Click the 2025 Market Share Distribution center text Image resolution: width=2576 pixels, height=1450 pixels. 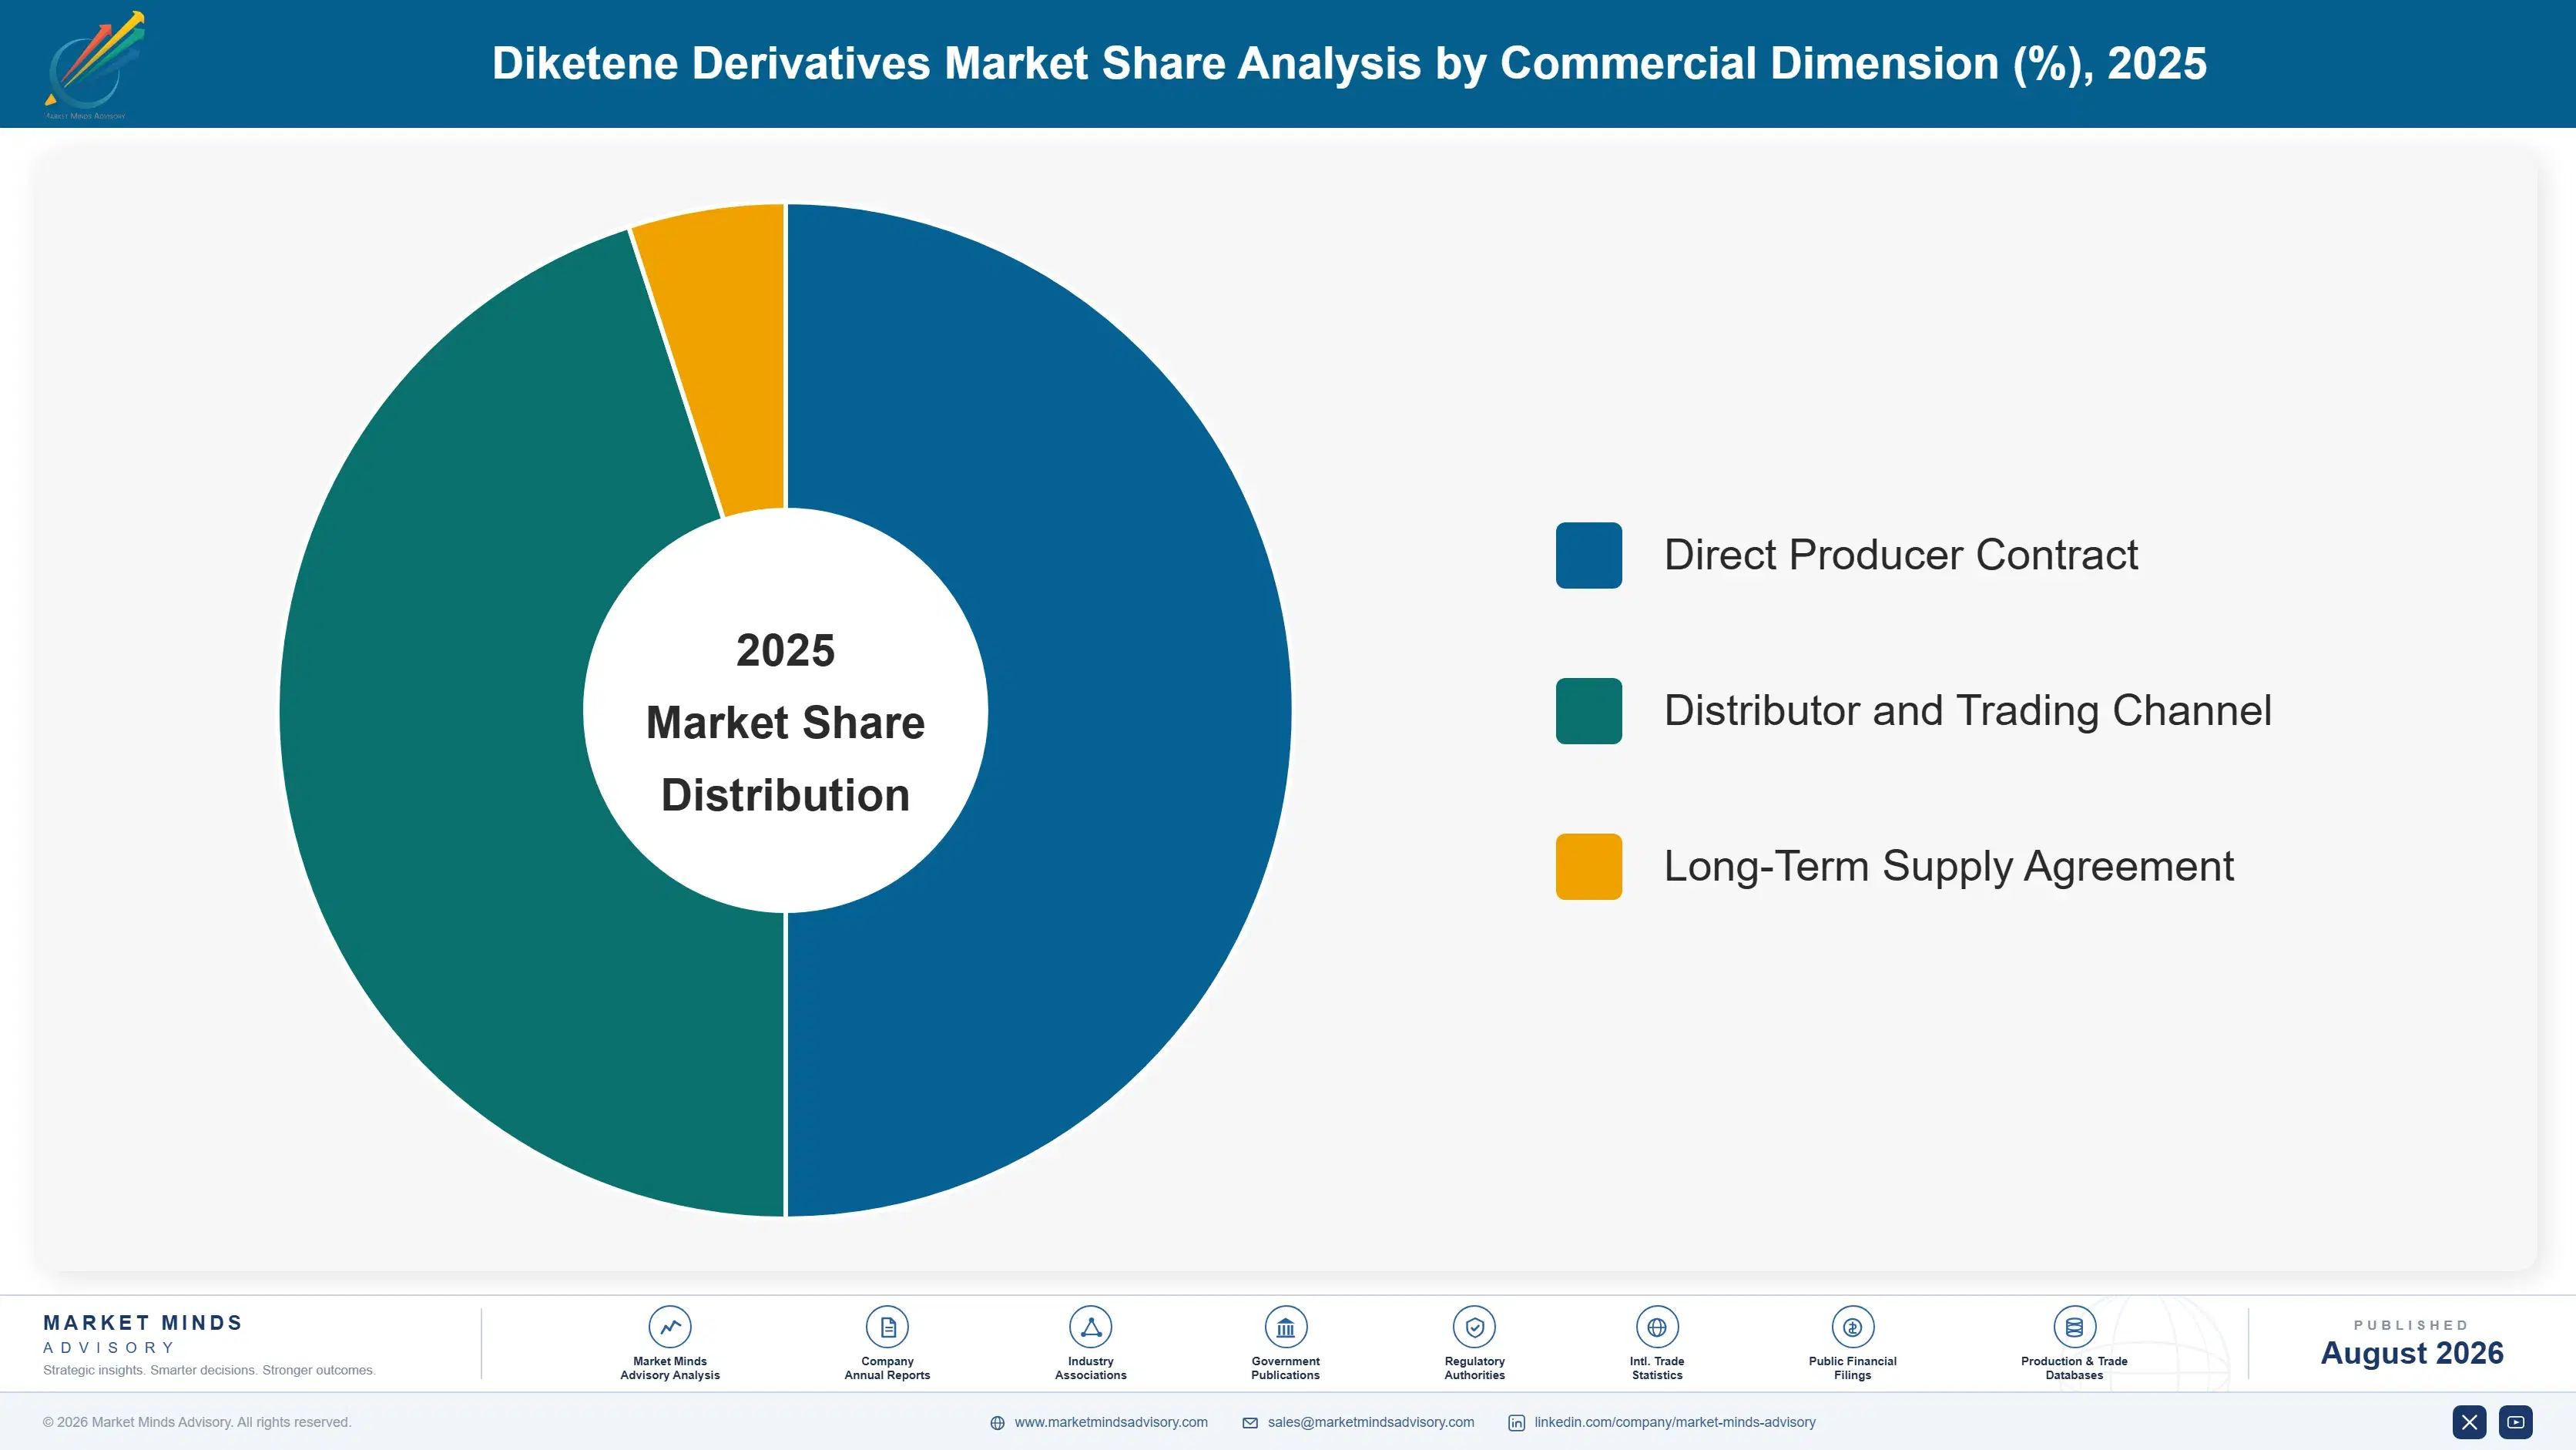click(785, 722)
